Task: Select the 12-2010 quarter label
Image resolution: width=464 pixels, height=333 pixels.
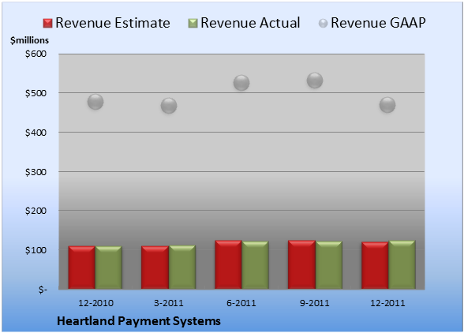Action: [96, 303]
